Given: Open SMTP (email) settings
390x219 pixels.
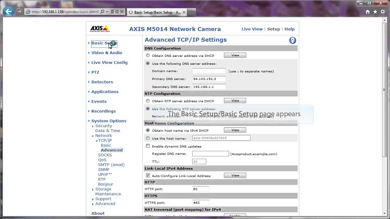Looking at the screenshot, I should coord(111,165).
